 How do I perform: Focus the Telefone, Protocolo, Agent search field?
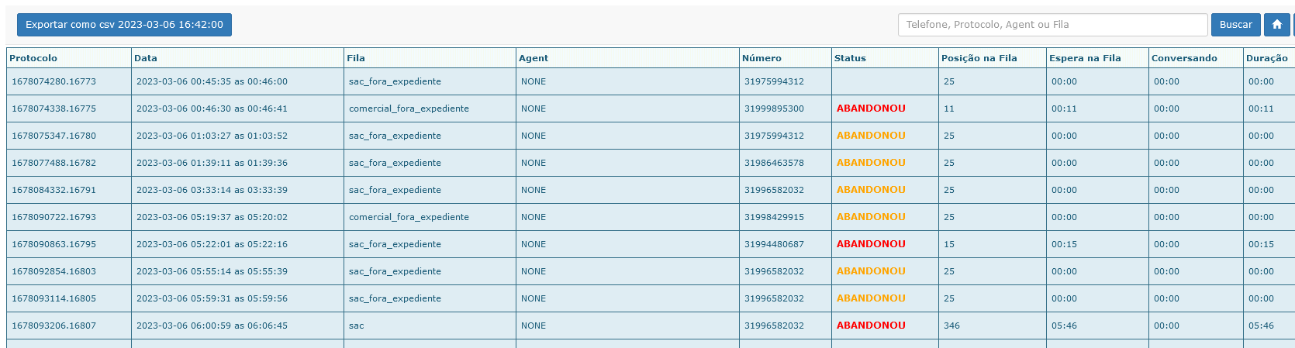1052,25
